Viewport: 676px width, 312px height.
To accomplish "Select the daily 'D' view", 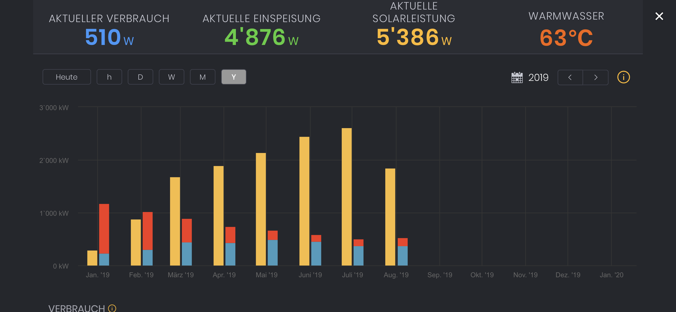I will click(x=140, y=77).
